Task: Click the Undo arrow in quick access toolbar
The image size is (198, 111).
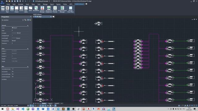Action: click(25, 1)
